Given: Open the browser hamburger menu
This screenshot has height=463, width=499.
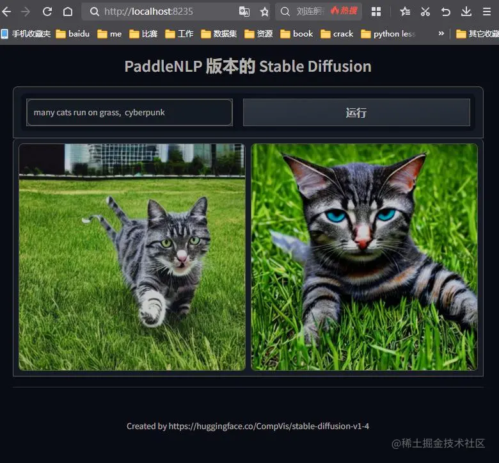Looking at the screenshot, I should click(487, 12).
